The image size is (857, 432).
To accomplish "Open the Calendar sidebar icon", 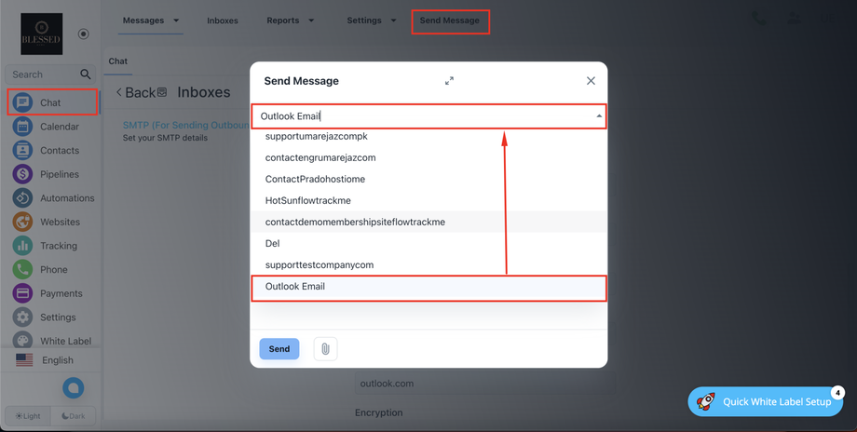I will point(23,127).
